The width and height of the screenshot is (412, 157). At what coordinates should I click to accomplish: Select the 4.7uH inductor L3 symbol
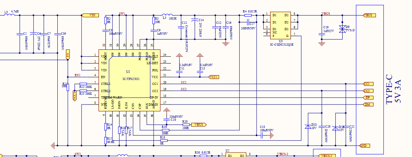tap(9, 15)
